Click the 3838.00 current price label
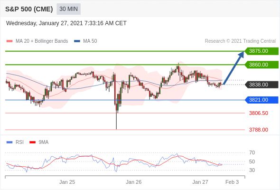 [x=261, y=85]
